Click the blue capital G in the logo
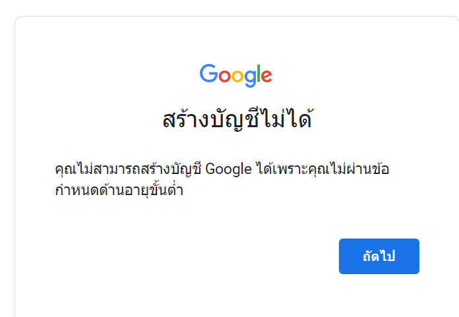 [x=209, y=73]
